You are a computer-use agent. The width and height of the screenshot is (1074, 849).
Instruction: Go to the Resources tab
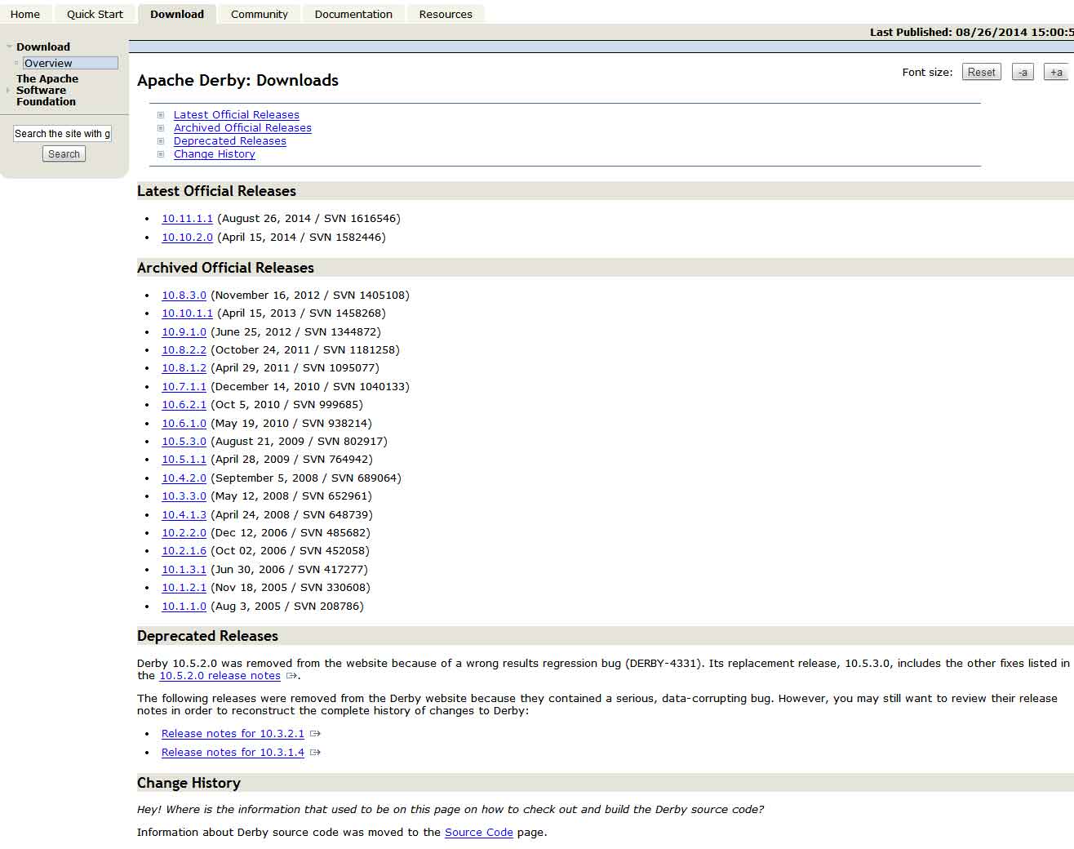point(446,14)
